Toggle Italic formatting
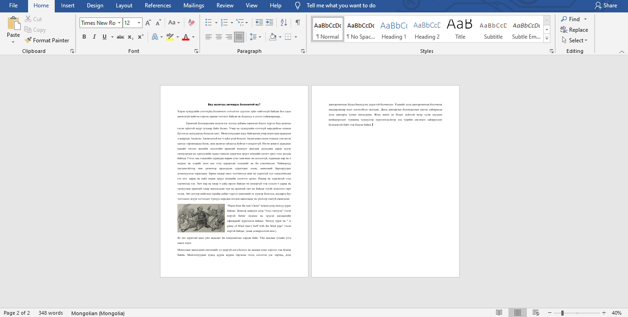The image size is (628, 317). tap(94, 37)
